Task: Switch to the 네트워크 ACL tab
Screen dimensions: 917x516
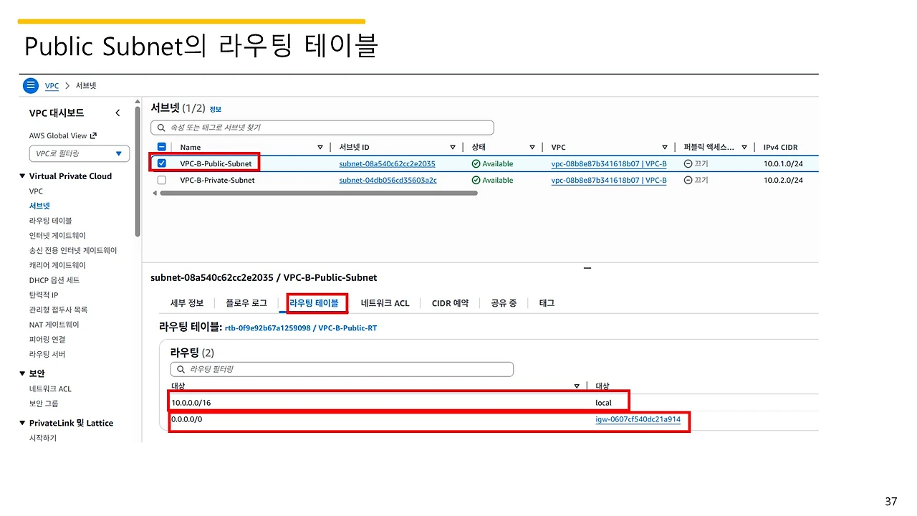Action: point(385,302)
